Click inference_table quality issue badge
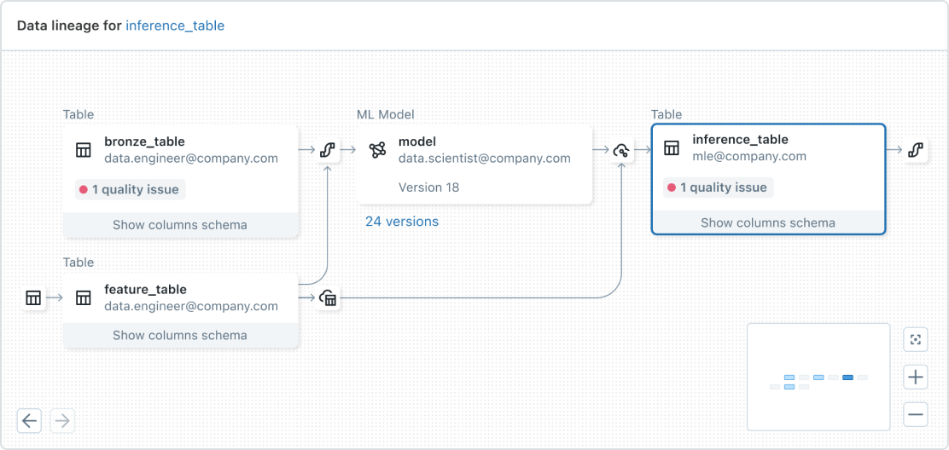 coord(718,187)
